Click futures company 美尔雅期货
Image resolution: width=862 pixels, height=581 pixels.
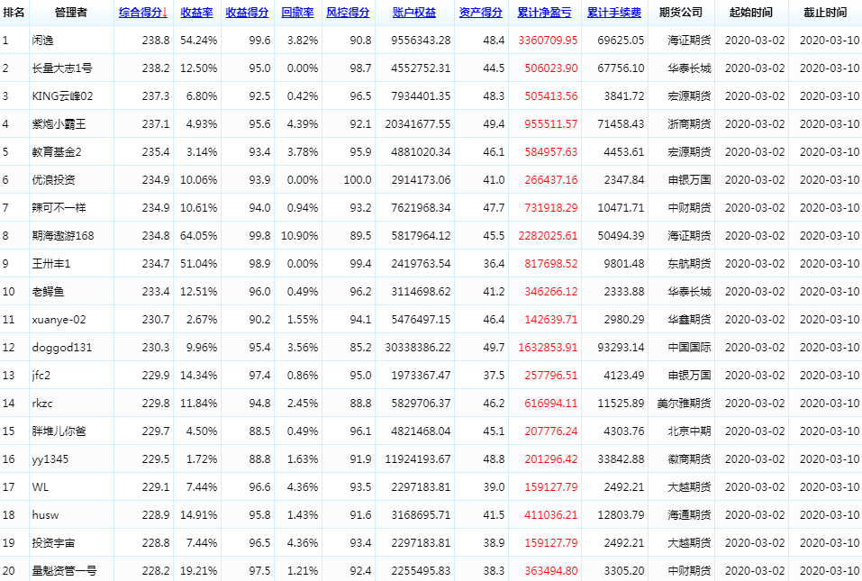click(x=684, y=404)
